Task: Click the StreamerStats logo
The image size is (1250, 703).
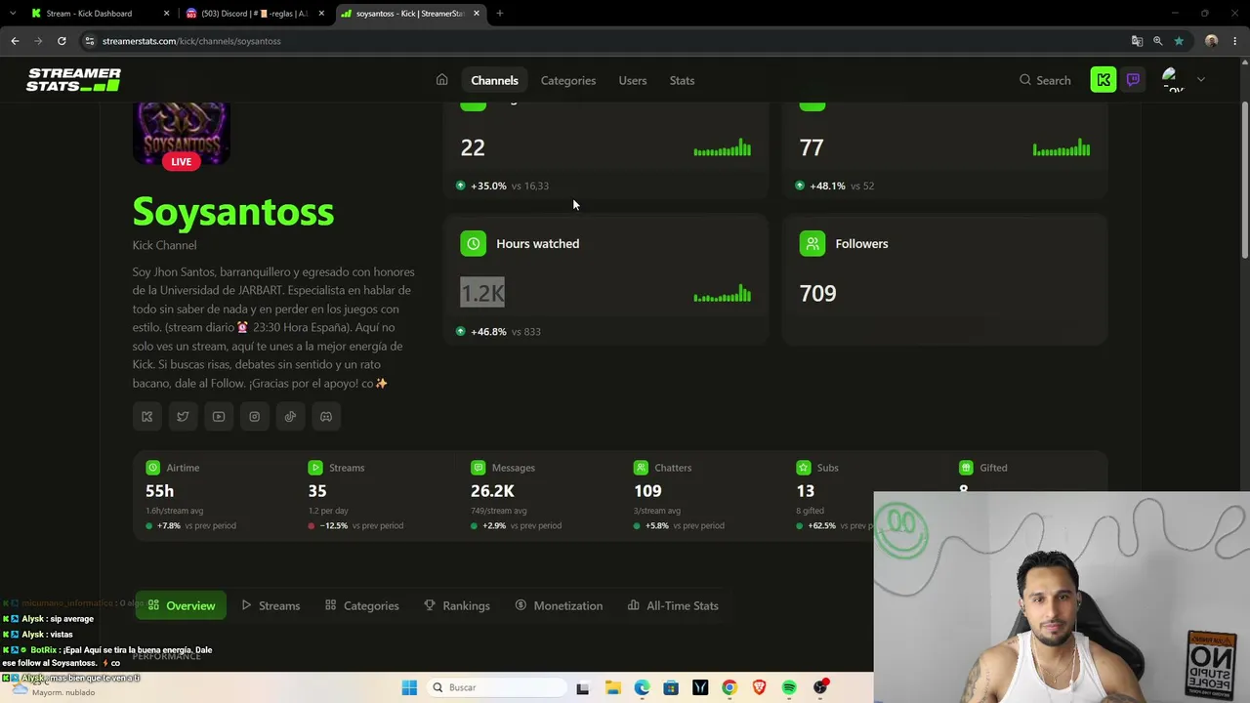Action: 73,80
